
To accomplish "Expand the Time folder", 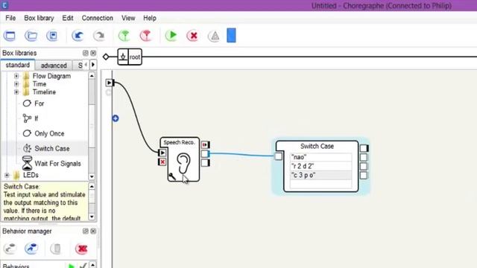I will (16, 84).
